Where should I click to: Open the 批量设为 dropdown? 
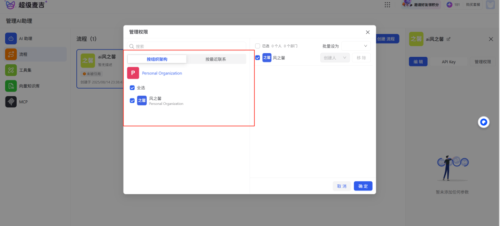click(356, 46)
